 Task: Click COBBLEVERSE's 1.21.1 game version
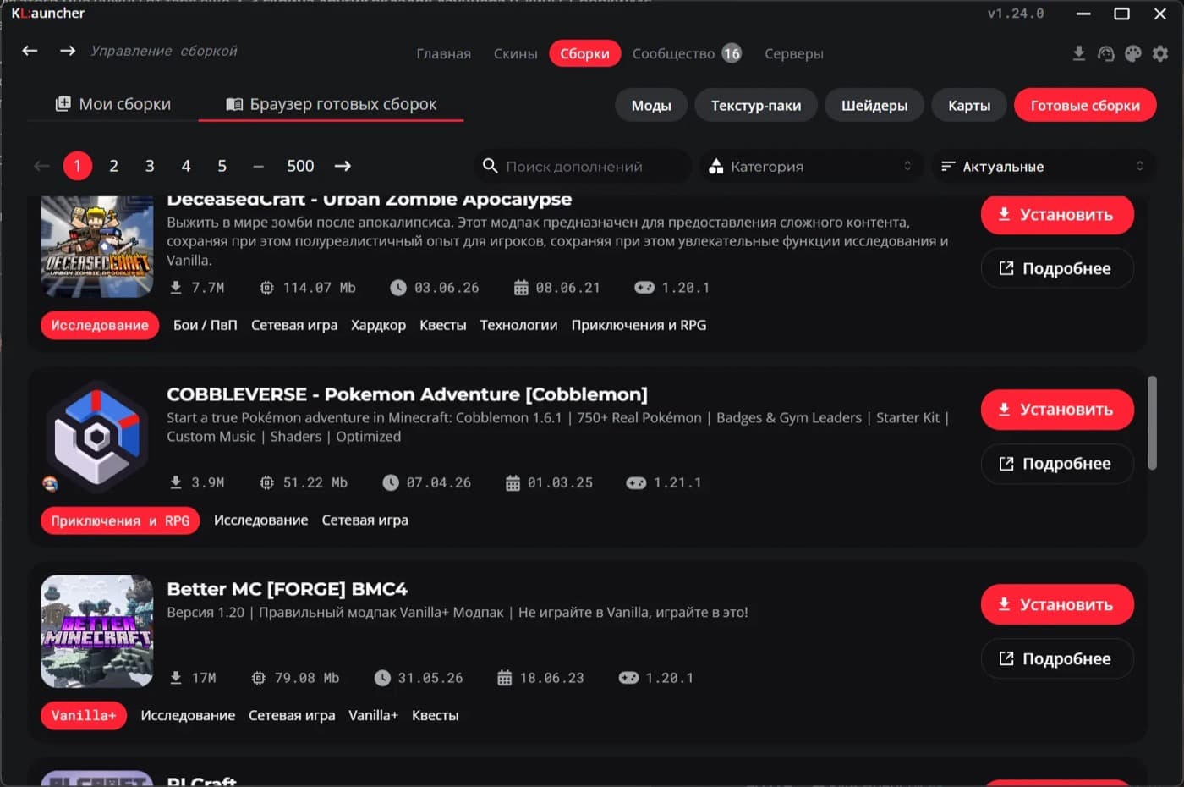click(664, 482)
